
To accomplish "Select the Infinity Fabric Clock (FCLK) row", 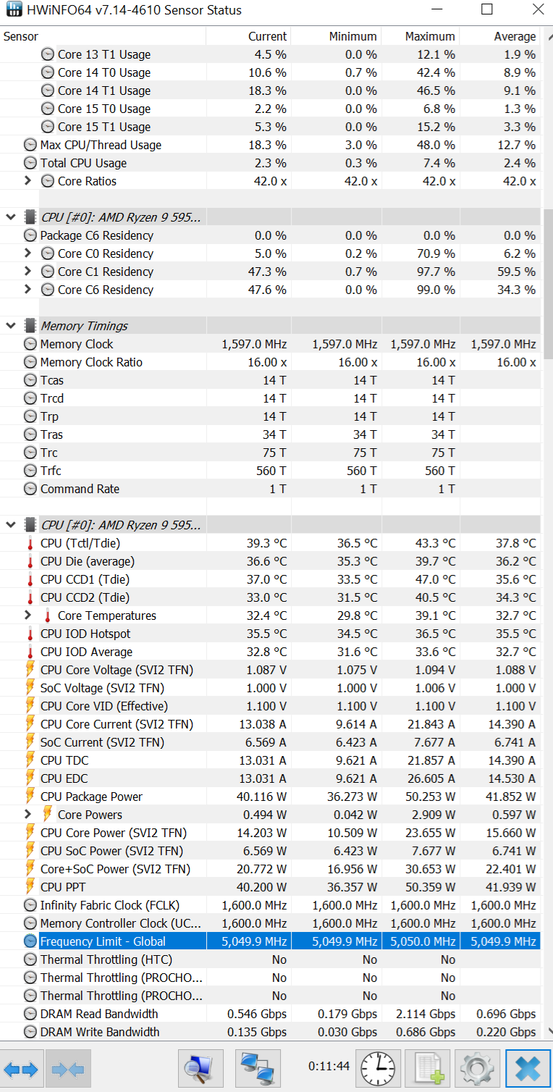I will 270,905.
